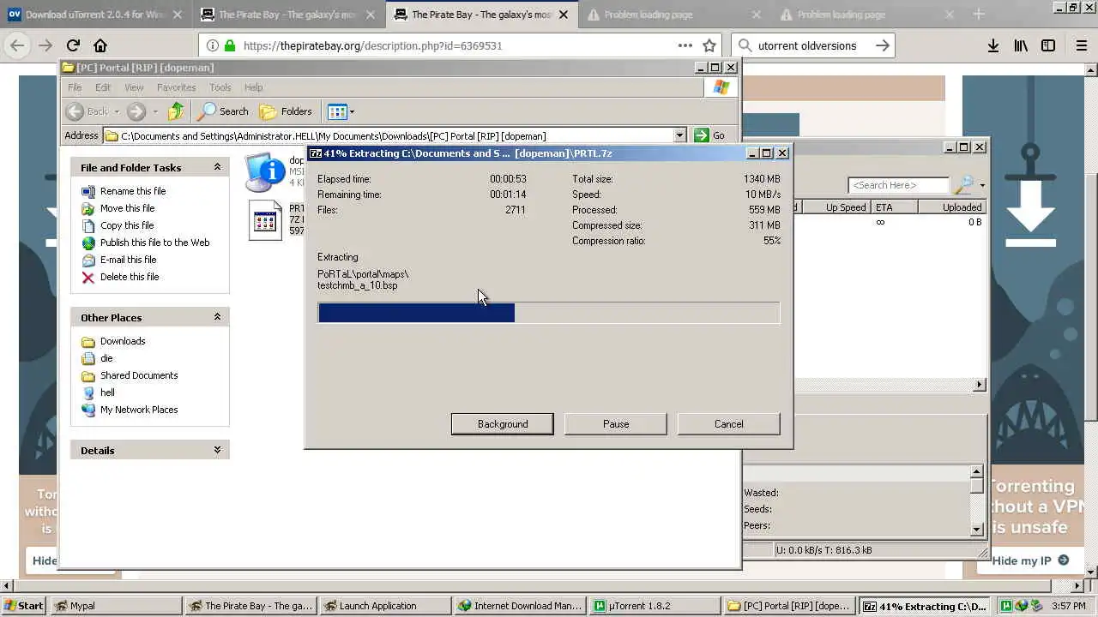
Task: Click Background in 7-Zip extraction dialog
Action: tap(503, 424)
